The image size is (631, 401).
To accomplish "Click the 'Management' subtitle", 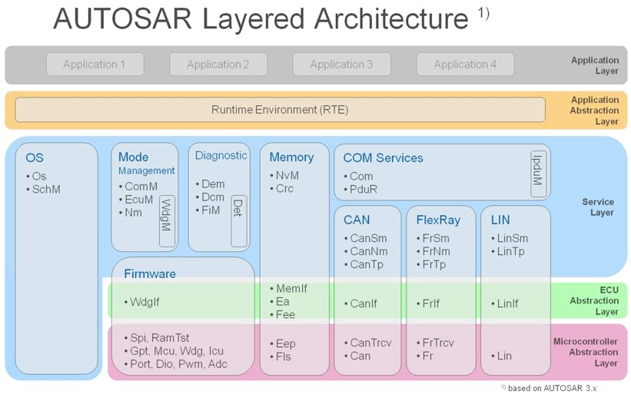I will [147, 171].
